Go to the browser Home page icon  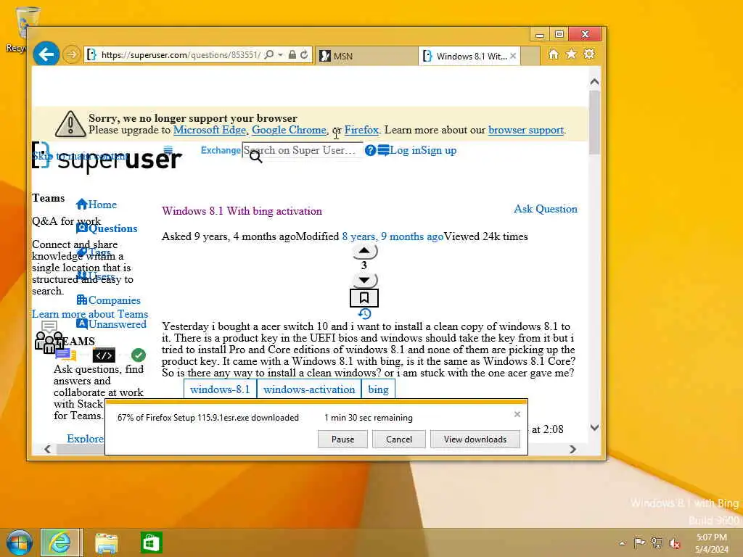pyautogui.click(x=554, y=54)
